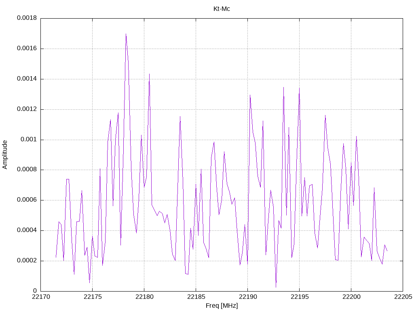Viewport: 414px width, 311px height.
Task: Click the y-axis tick label 0
Action: 35,291
